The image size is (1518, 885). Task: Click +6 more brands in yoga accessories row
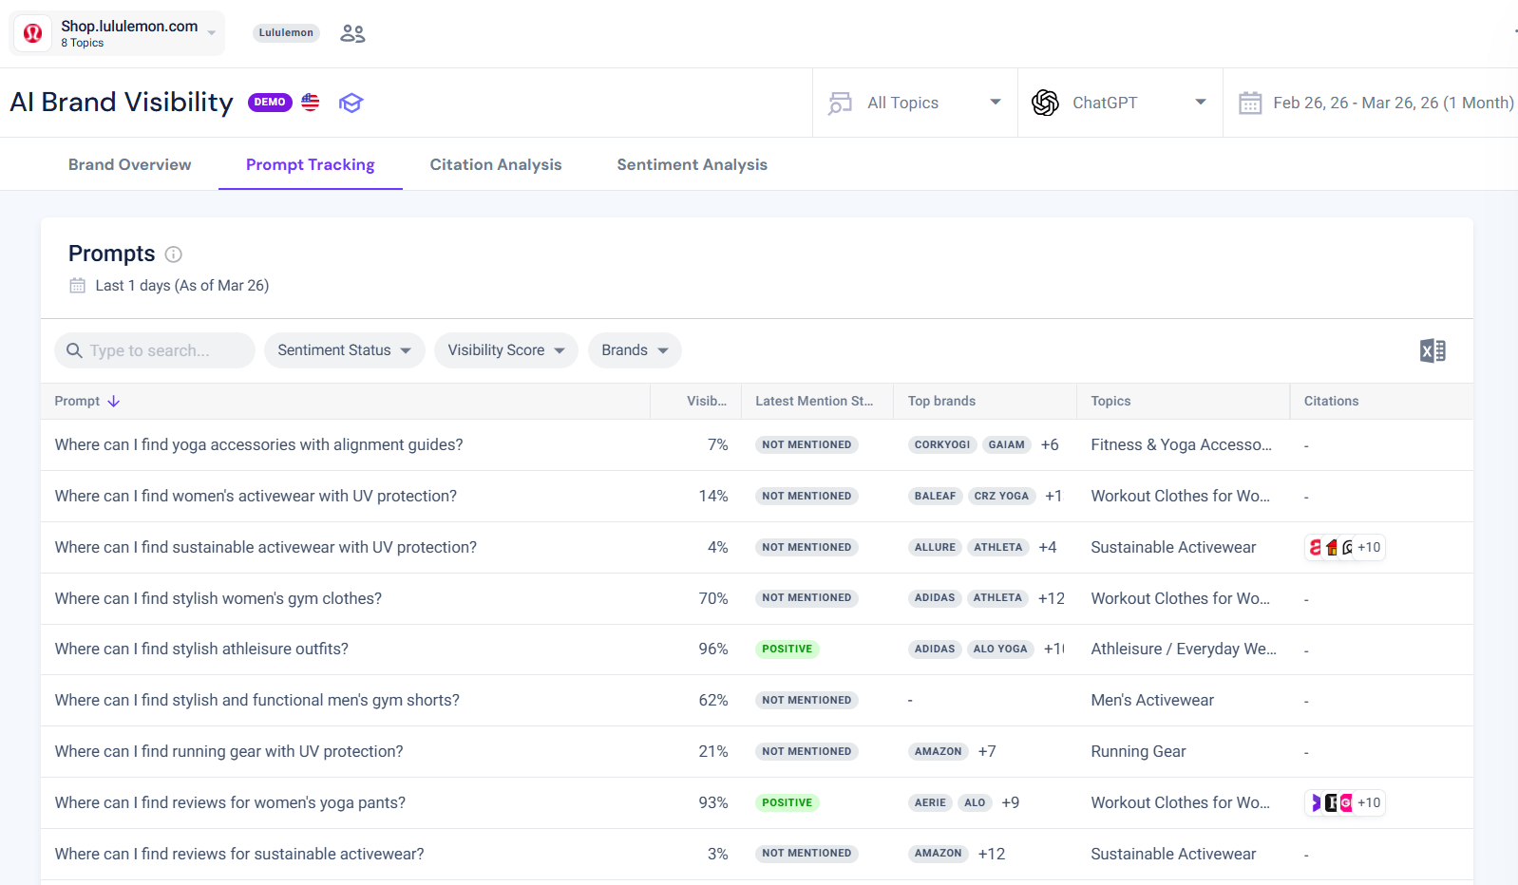click(1050, 444)
